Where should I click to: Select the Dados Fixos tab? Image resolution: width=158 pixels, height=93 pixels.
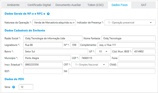(120, 5)
